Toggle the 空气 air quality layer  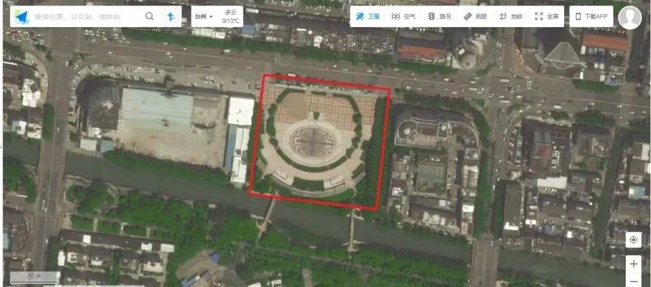(x=403, y=17)
